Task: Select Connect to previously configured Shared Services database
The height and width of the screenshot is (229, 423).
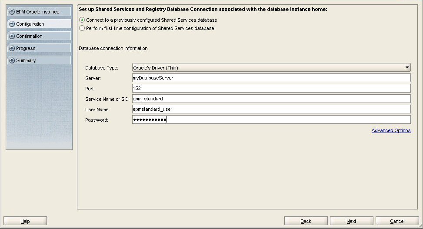Action: [82, 20]
